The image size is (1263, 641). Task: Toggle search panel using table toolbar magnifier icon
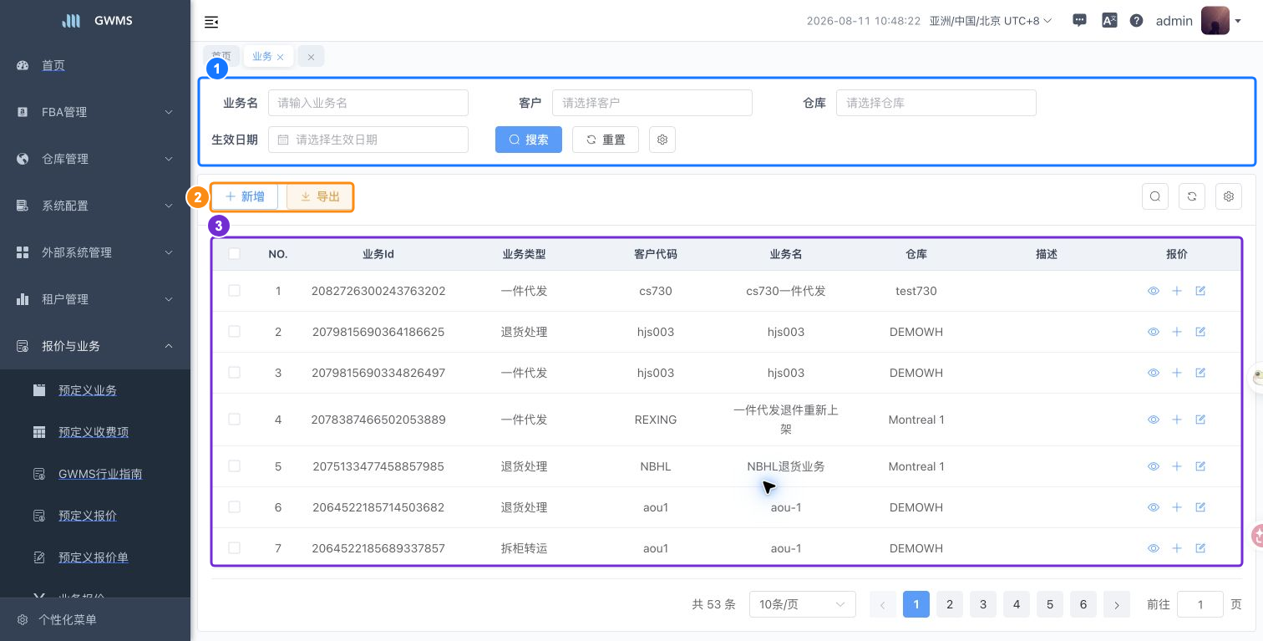tap(1155, 196)
